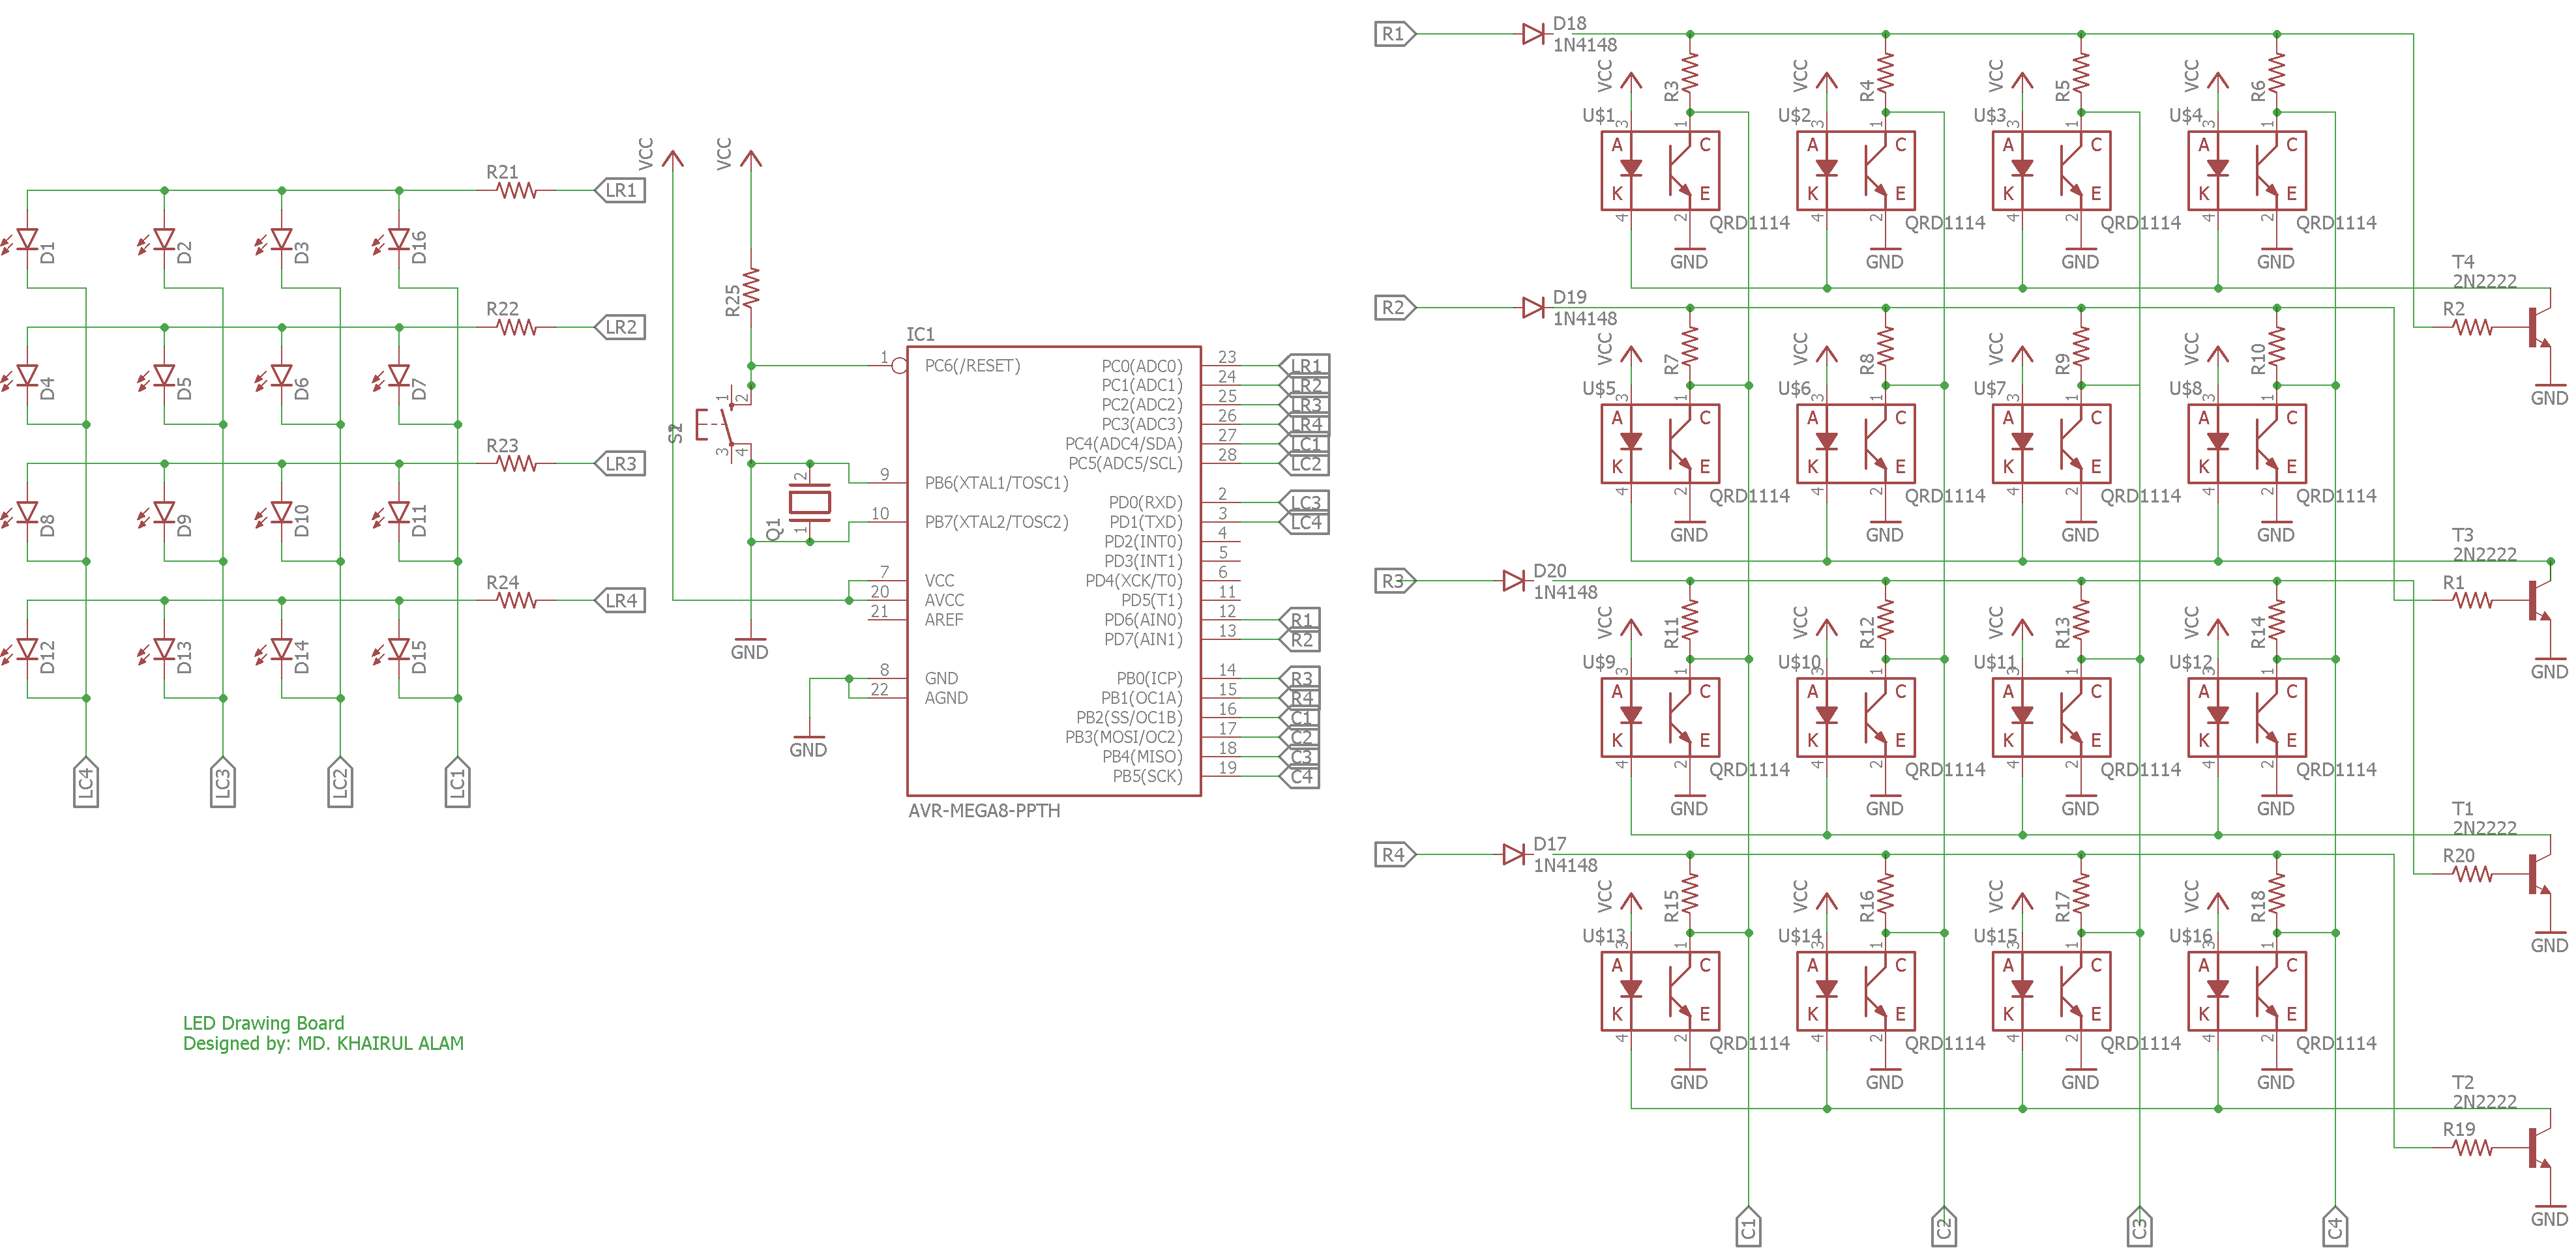Click R1 label at IC1 pin 12
The height and width of the screenshot is (1250, 2576).
(x=1300, y=620)
